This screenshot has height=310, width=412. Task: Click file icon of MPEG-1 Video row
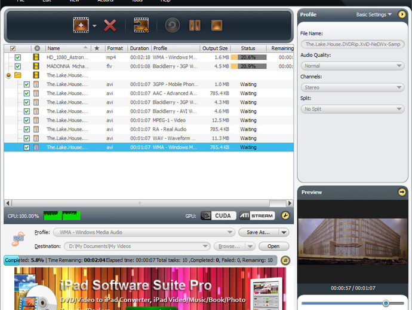point(36,120)
